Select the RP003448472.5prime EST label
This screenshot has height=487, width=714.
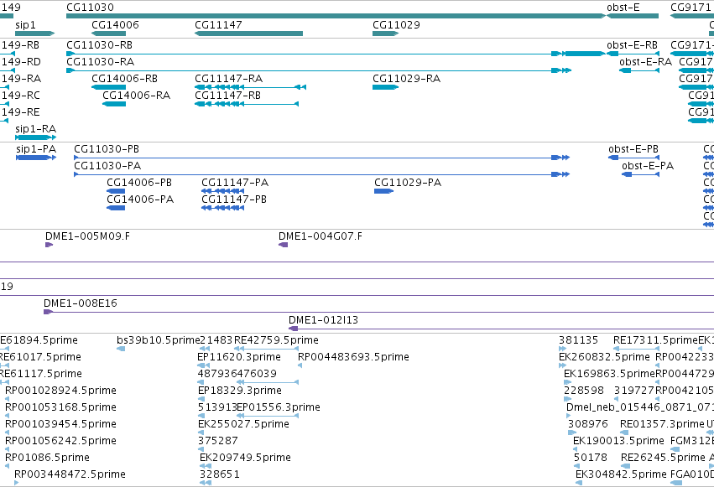70,474
